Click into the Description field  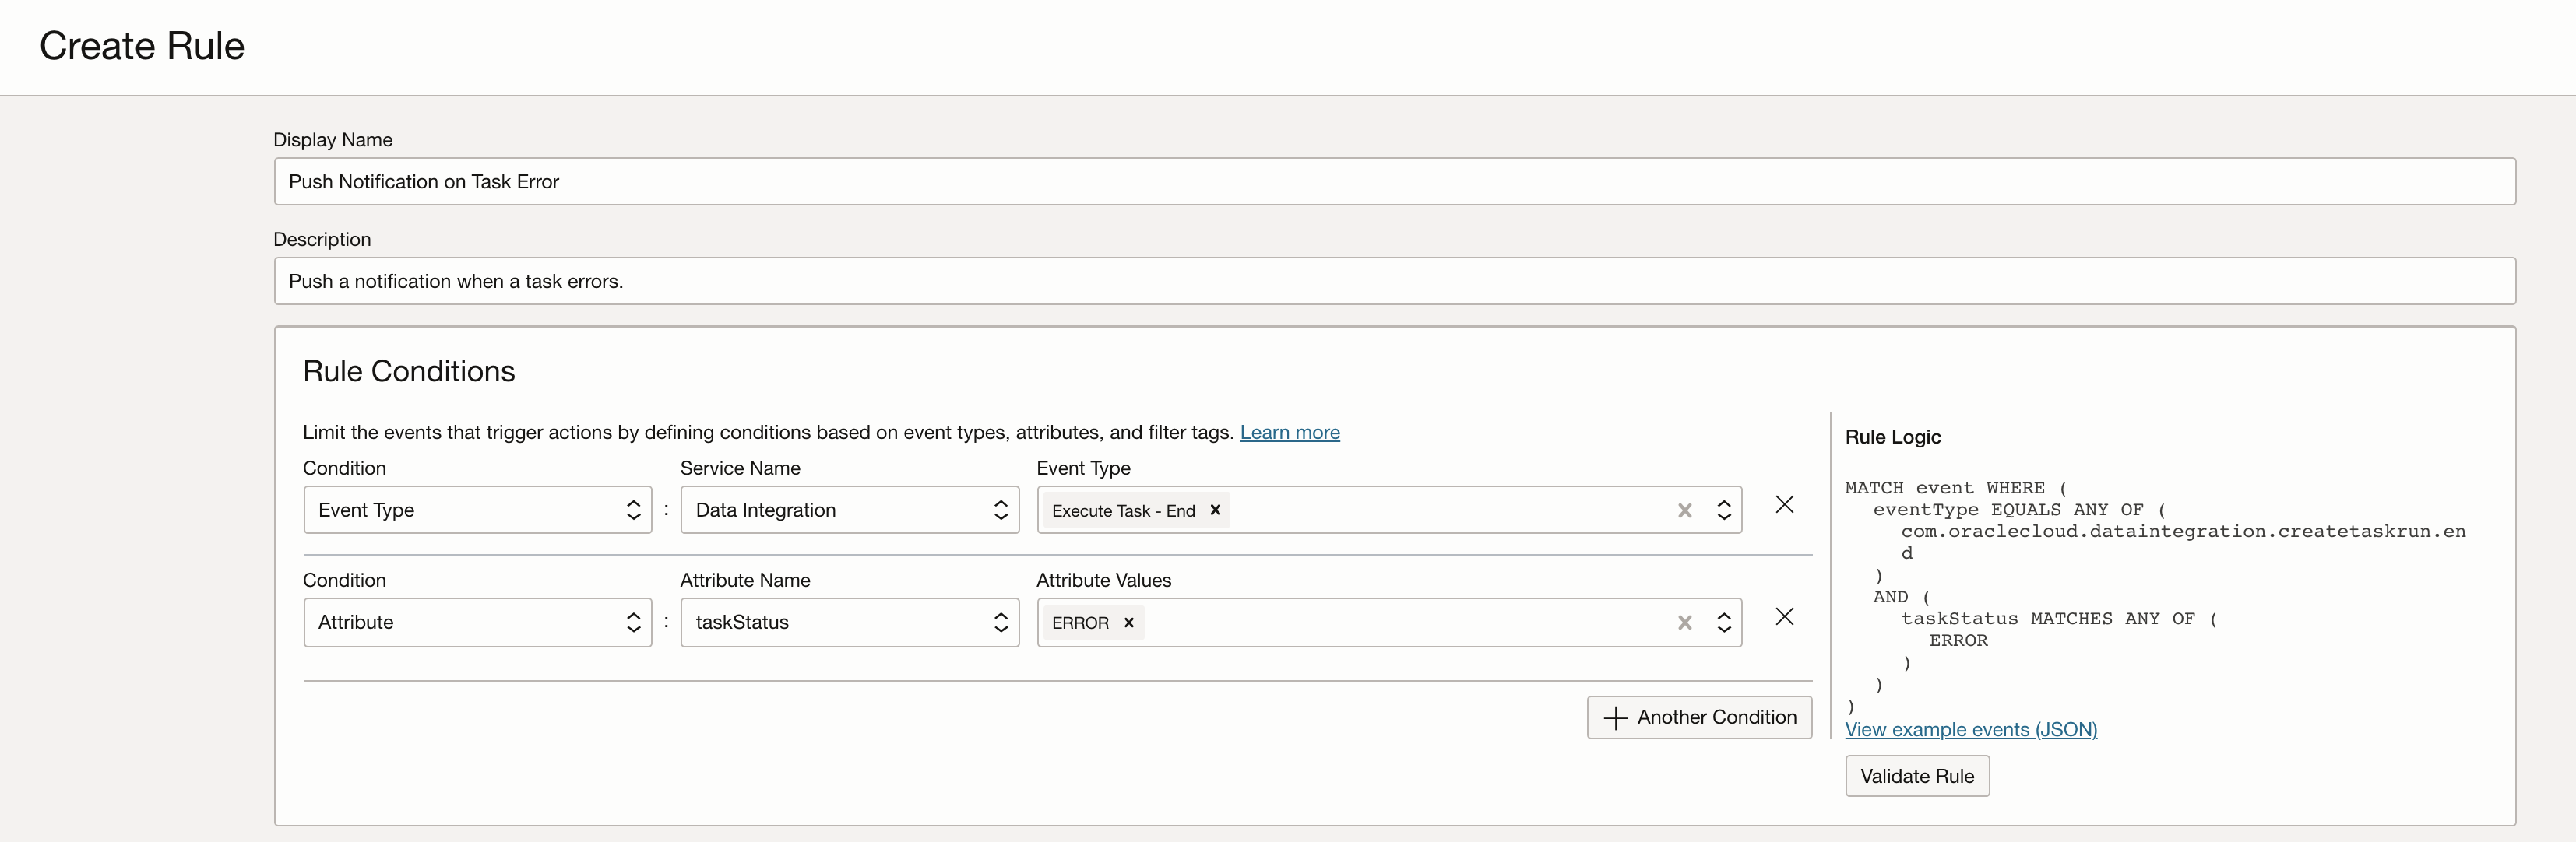tap(1394, 282)
